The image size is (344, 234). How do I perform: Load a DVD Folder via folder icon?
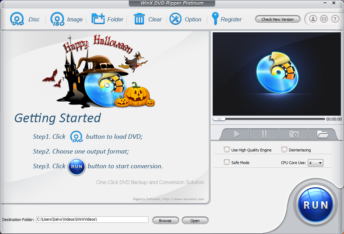point(98,19)
